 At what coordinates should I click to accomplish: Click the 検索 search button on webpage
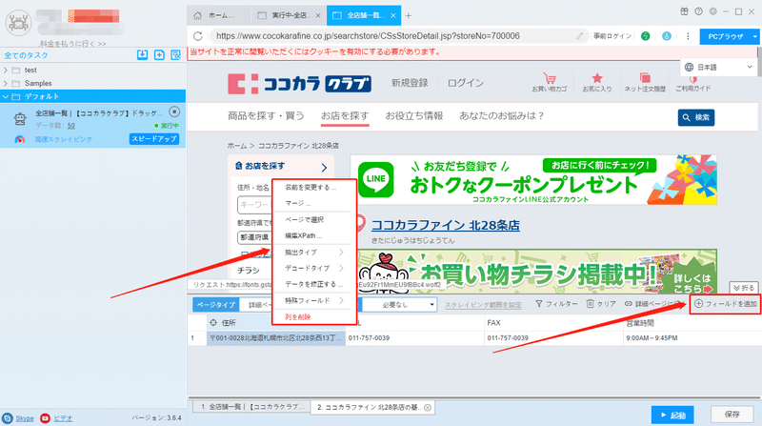point(696,117)
